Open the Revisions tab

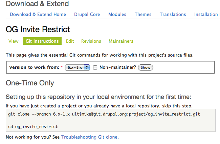91,41
